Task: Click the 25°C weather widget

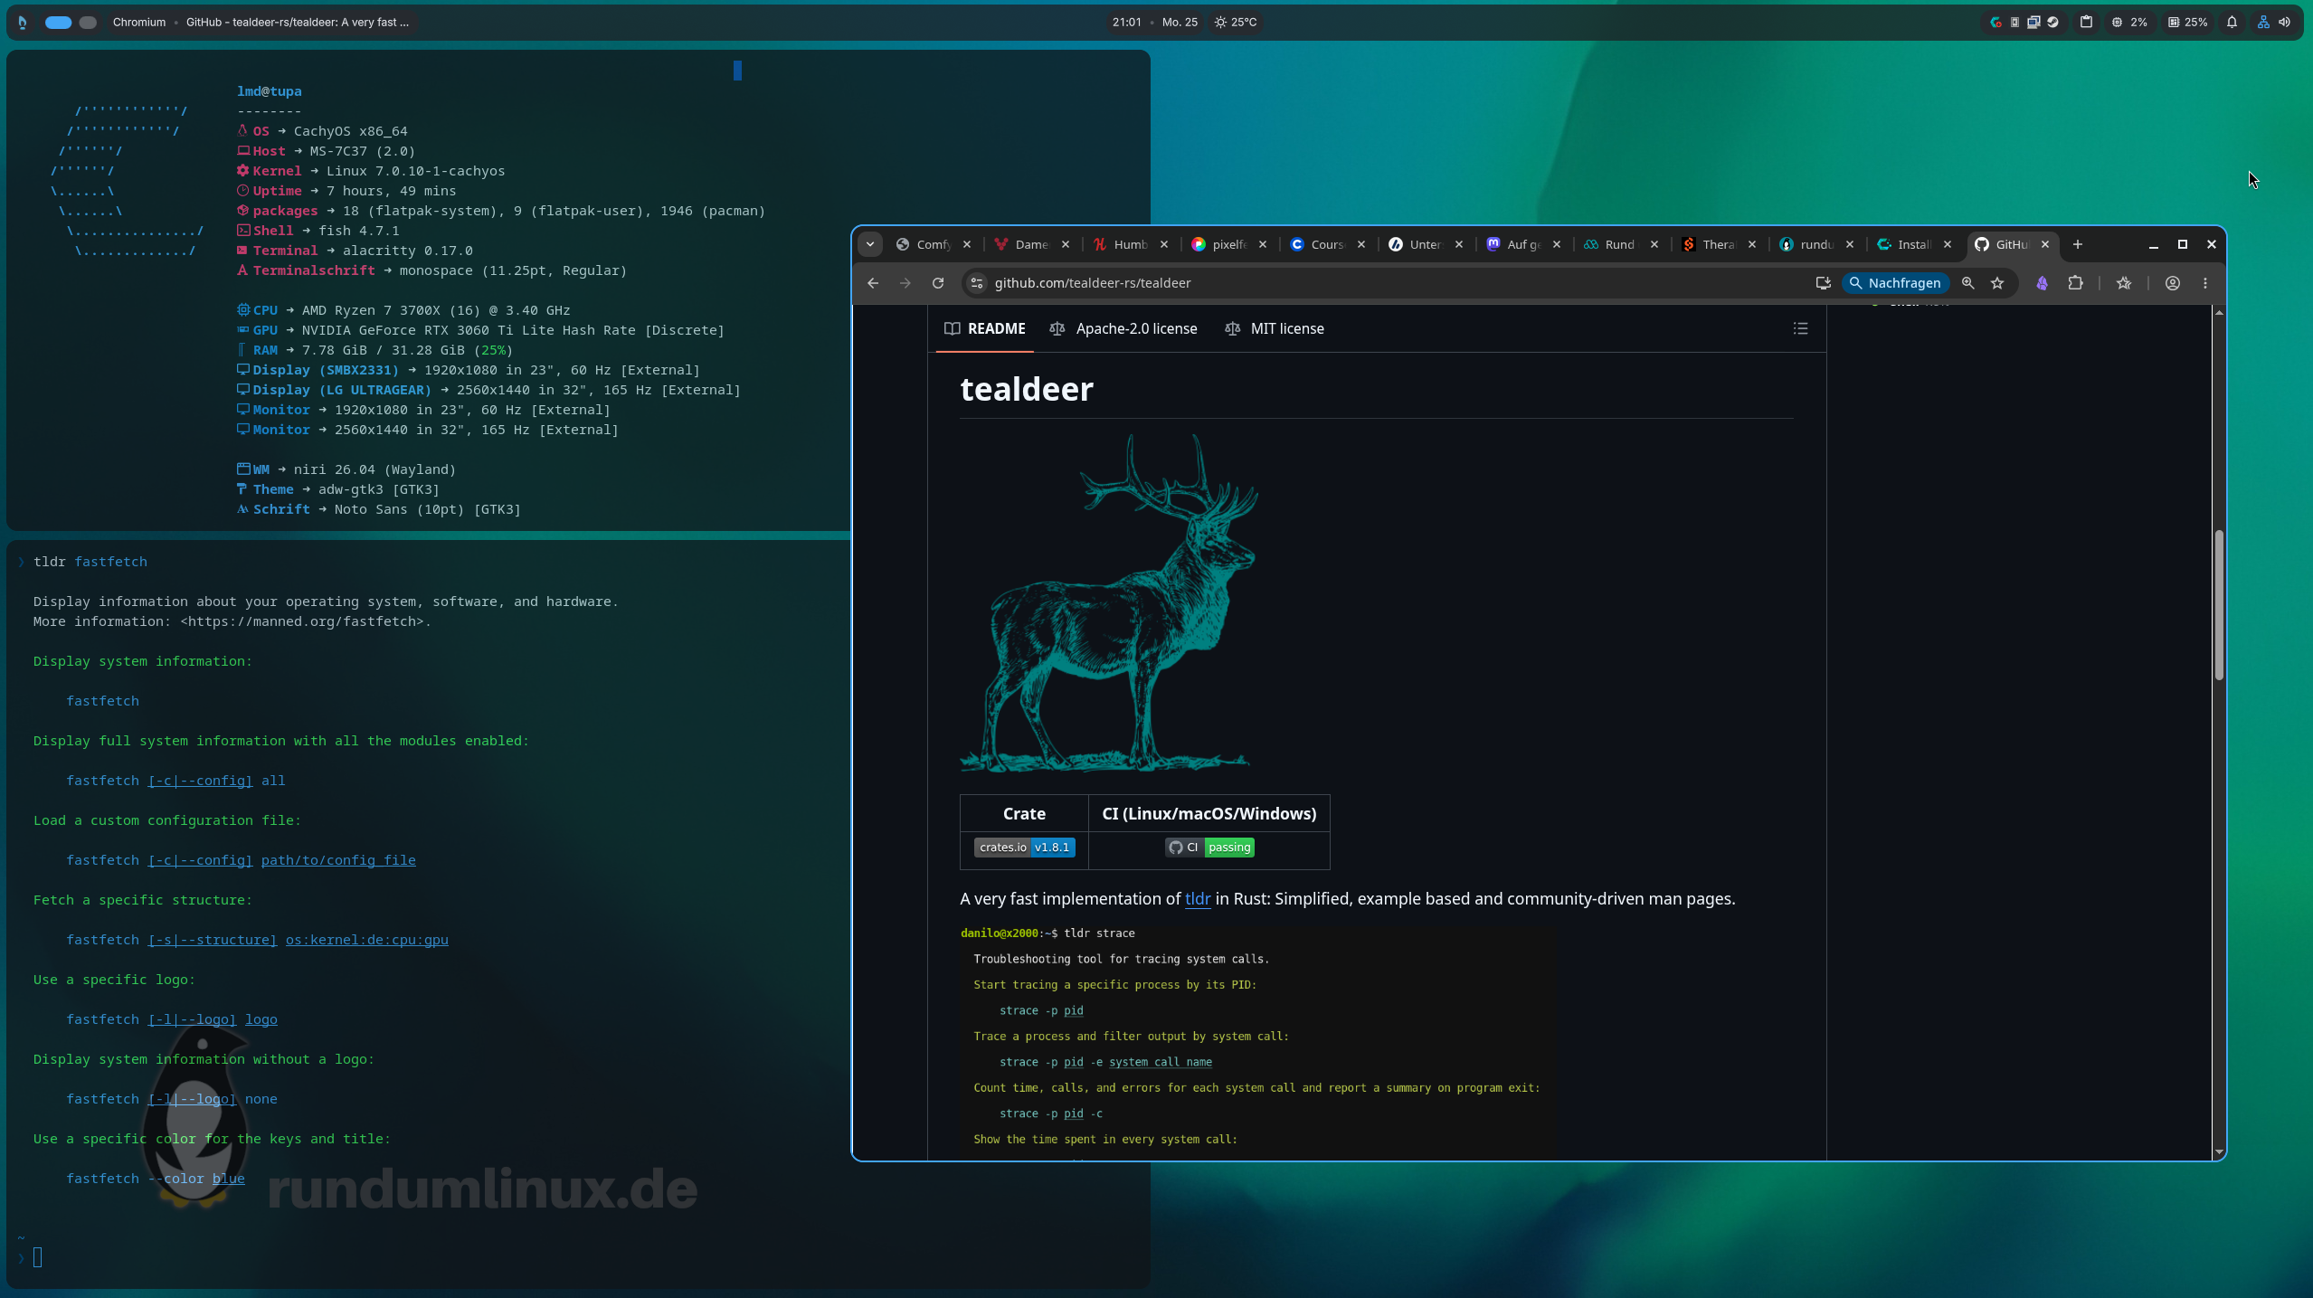Action: pos(1236,23)
